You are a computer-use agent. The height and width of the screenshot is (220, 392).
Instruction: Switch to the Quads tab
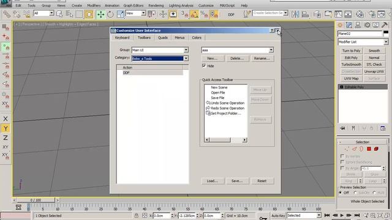tap(163, 38)
